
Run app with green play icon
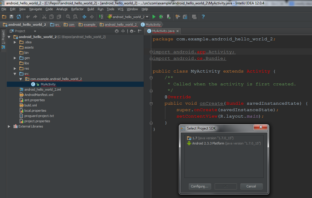154,17
